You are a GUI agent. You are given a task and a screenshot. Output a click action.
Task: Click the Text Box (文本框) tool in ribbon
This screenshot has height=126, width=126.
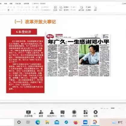click(55, 8)
